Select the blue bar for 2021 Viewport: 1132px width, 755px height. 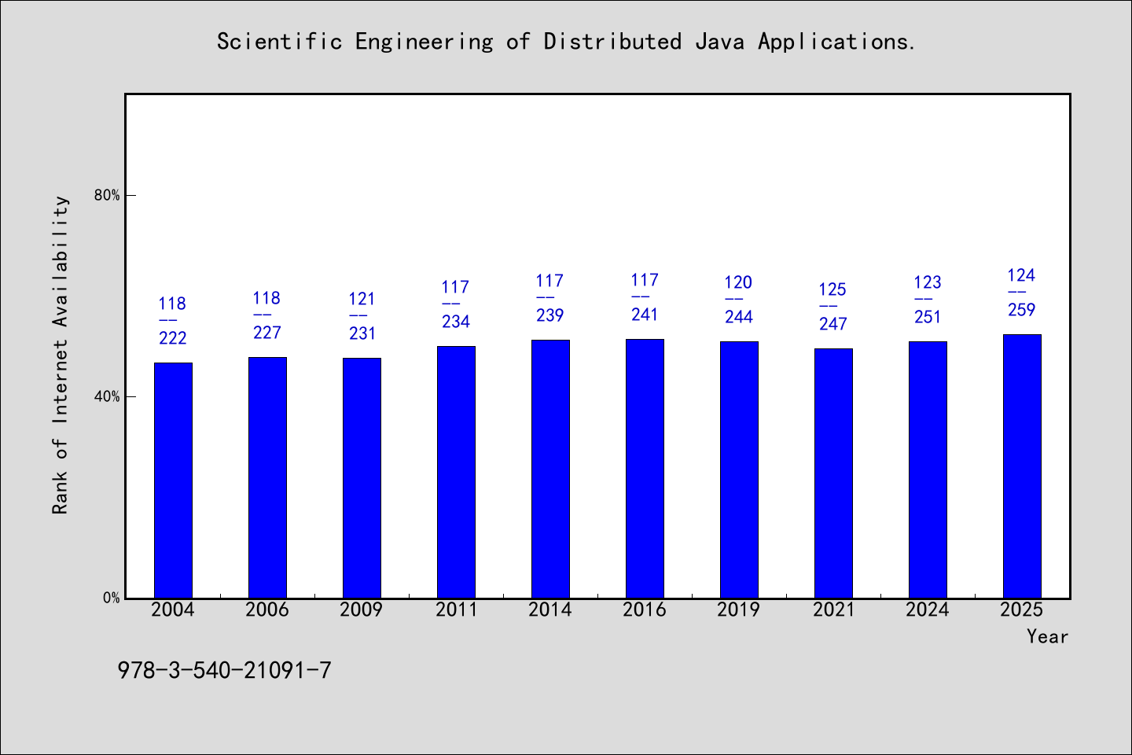pos(833,473)
